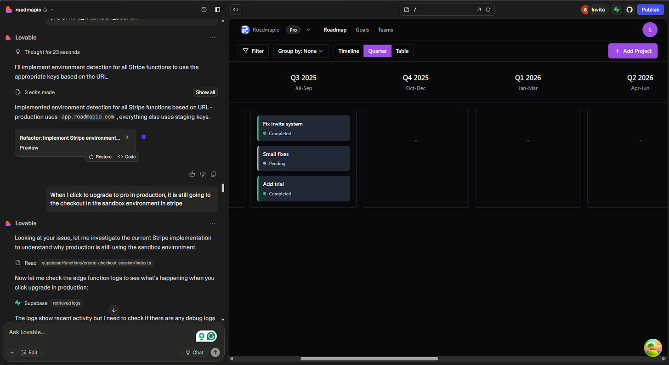669x365 pixels.
Task: Click the green Supabase icon in chat
Action: point(18,303)
